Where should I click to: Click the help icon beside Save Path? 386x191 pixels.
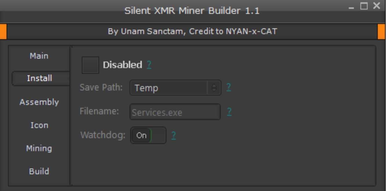coord(229,87)
